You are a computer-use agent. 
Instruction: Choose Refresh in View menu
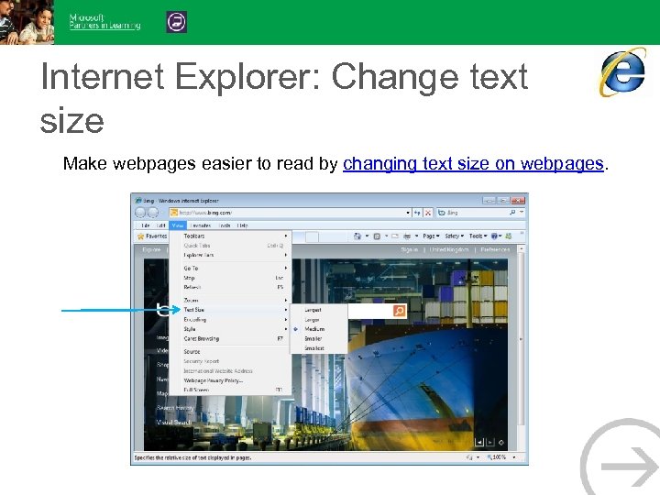pos(230,288)
